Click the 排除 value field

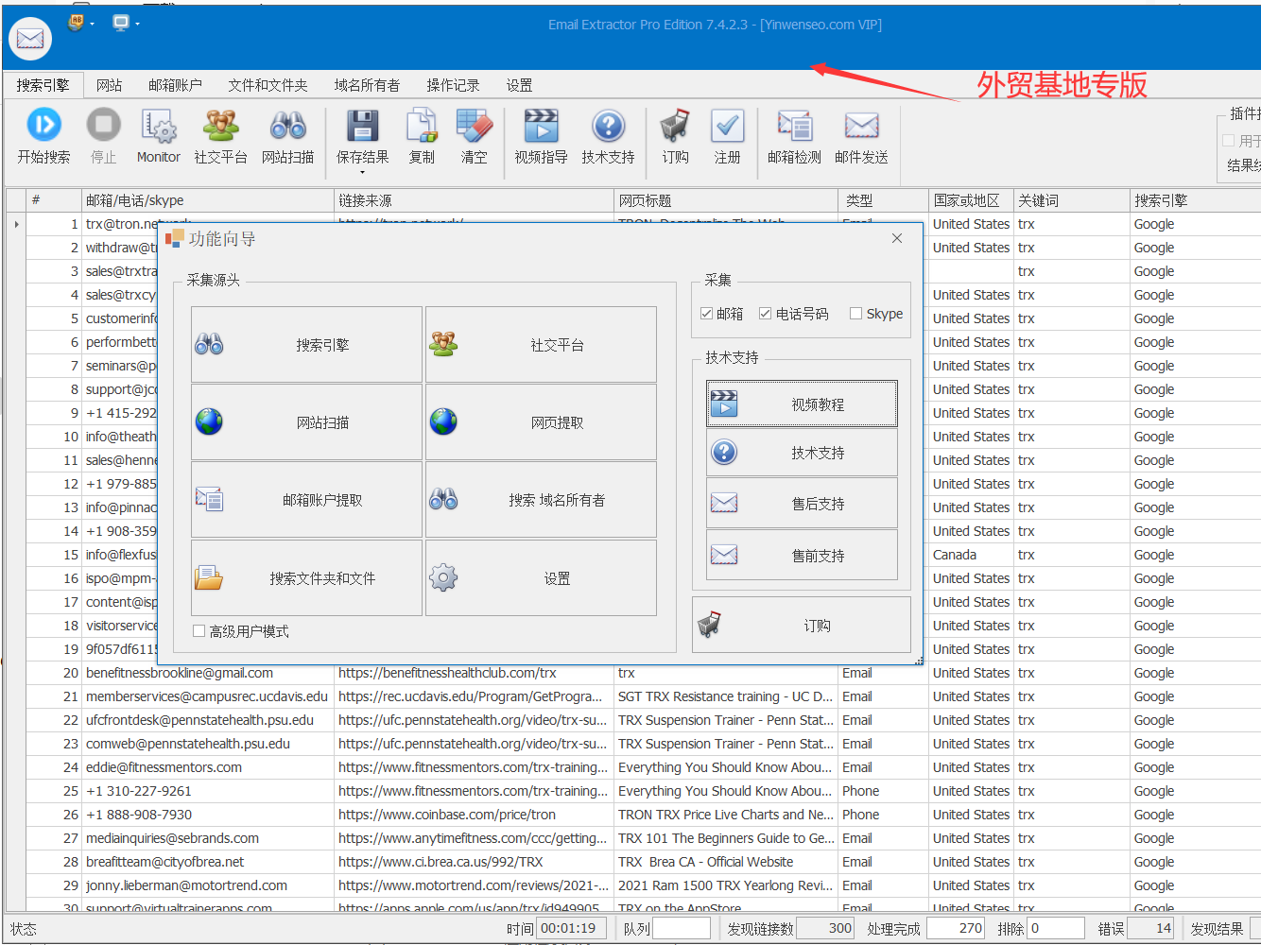(1056, 928)
